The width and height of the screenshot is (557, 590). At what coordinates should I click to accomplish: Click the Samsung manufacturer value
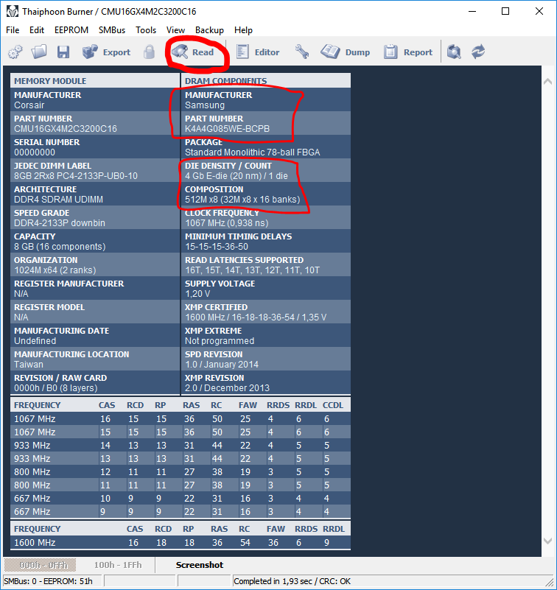(205, 105)
